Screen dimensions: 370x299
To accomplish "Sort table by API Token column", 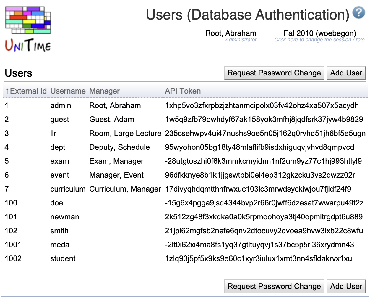I will [183, 91].
